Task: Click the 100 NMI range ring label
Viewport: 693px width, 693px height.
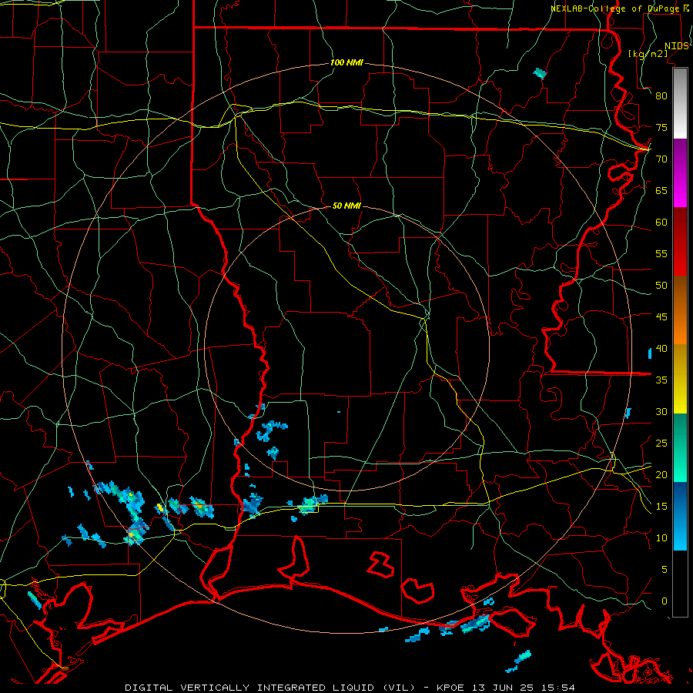Action: 346,63
